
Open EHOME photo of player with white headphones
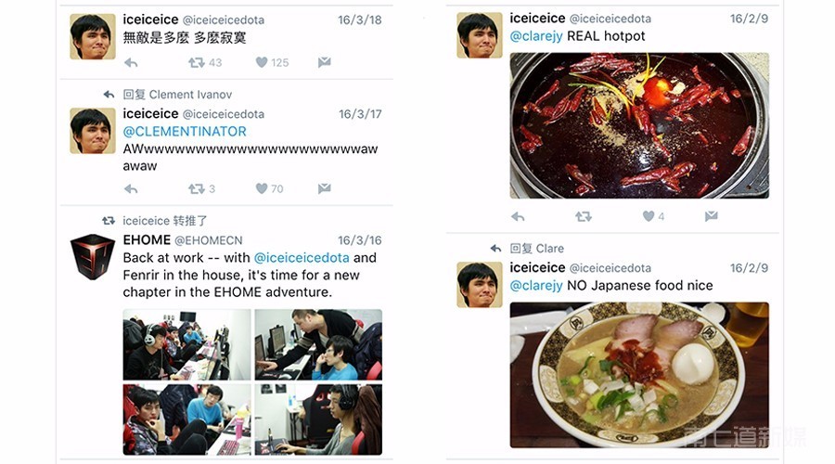click(x=186, y=344)
